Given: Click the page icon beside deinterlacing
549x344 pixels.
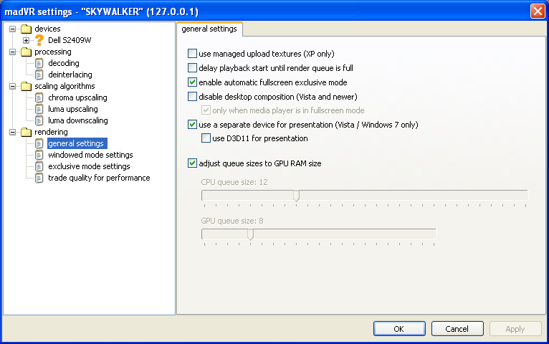Looking at the screenshot, I should pyautogui.click(x=39, y=75).
